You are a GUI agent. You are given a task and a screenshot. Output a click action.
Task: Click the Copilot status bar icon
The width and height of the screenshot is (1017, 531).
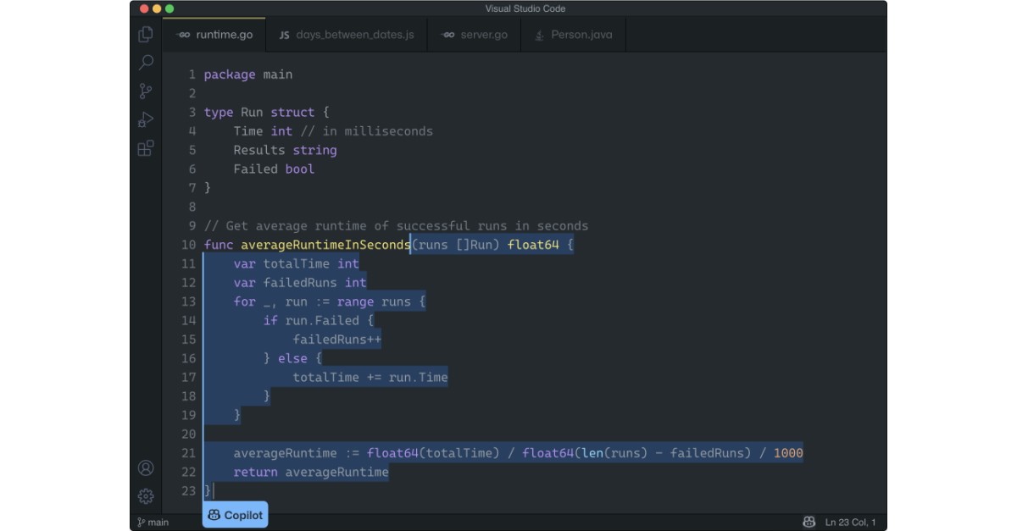[x=809, y=523]
